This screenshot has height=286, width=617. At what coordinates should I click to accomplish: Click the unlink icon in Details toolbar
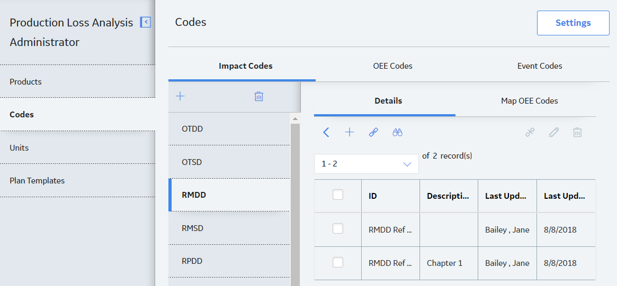[530, 132]
